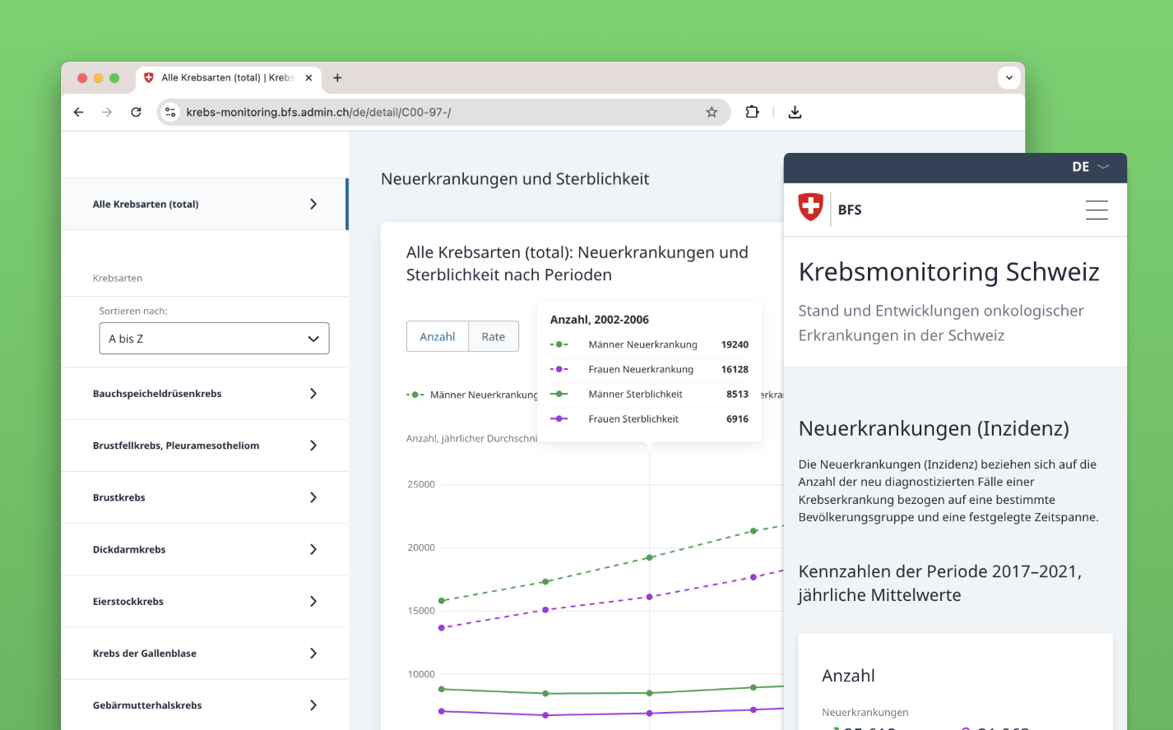The width and height of the screenshot is (1173, 730).
Task: Click 2002-2006 point on Männer Neuerkrankung line
Action: coord(649,557)
